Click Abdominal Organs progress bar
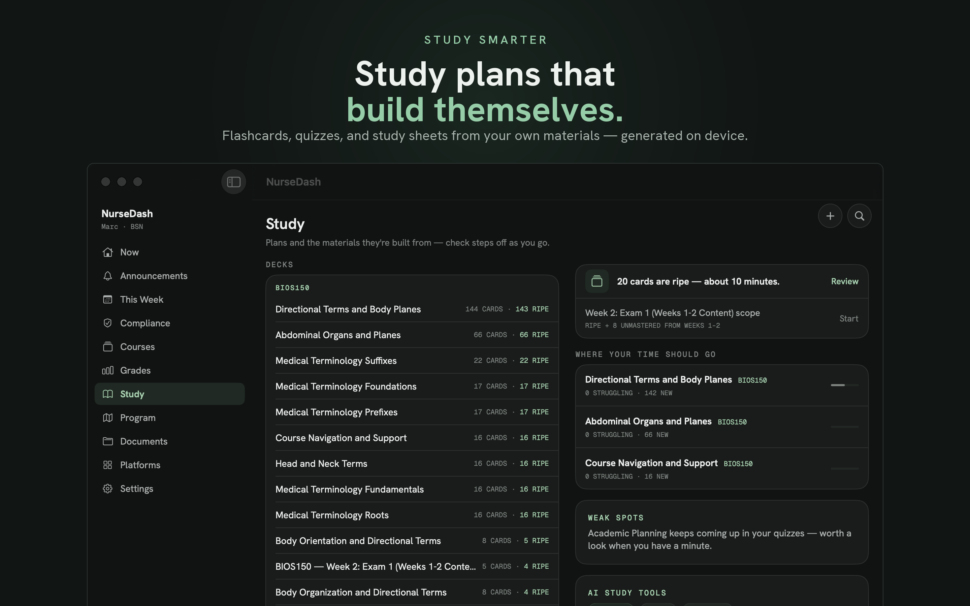Viewport: 970px width, 606px height. 845,427
